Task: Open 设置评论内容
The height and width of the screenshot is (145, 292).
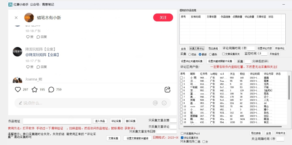Action: tap(265, 48)
